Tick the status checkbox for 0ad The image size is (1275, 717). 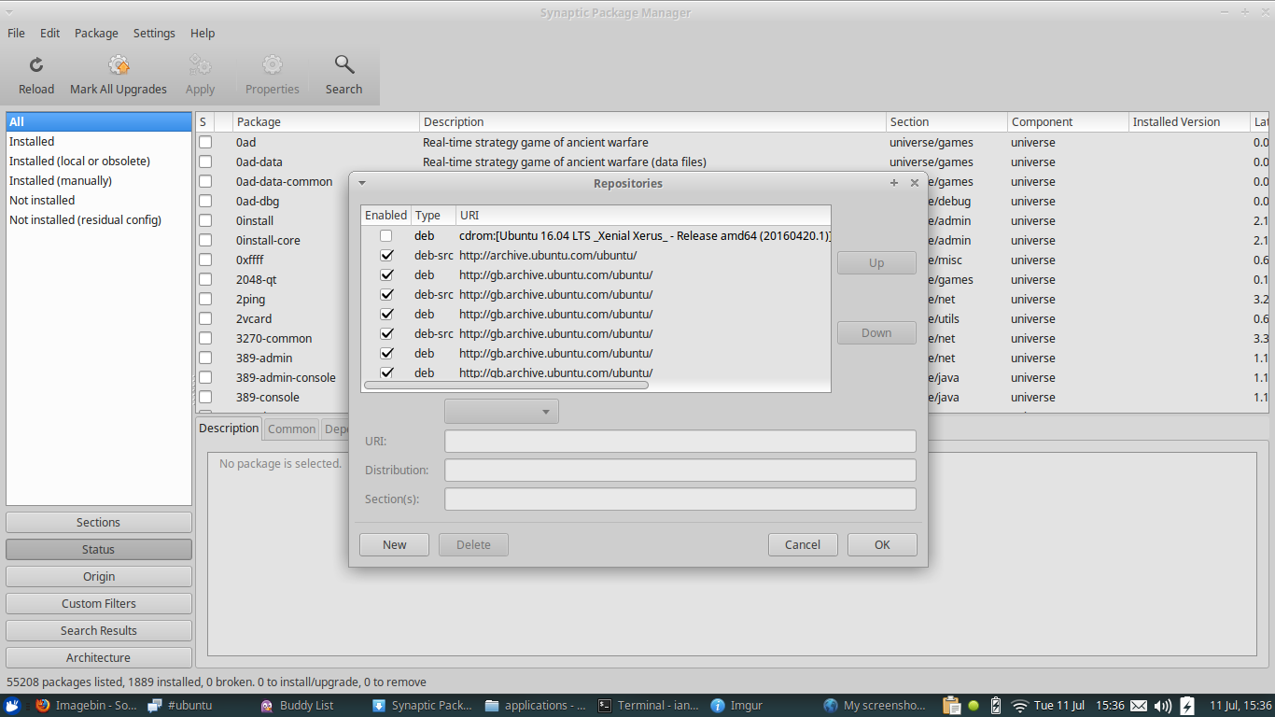pyautogui.click(x=205, y=143)
